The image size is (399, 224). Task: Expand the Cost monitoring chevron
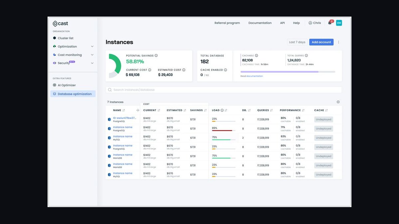(92, 55)
